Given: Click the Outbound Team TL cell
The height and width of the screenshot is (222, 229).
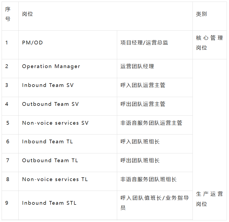Looking at the screenshot, I should 68,162.
